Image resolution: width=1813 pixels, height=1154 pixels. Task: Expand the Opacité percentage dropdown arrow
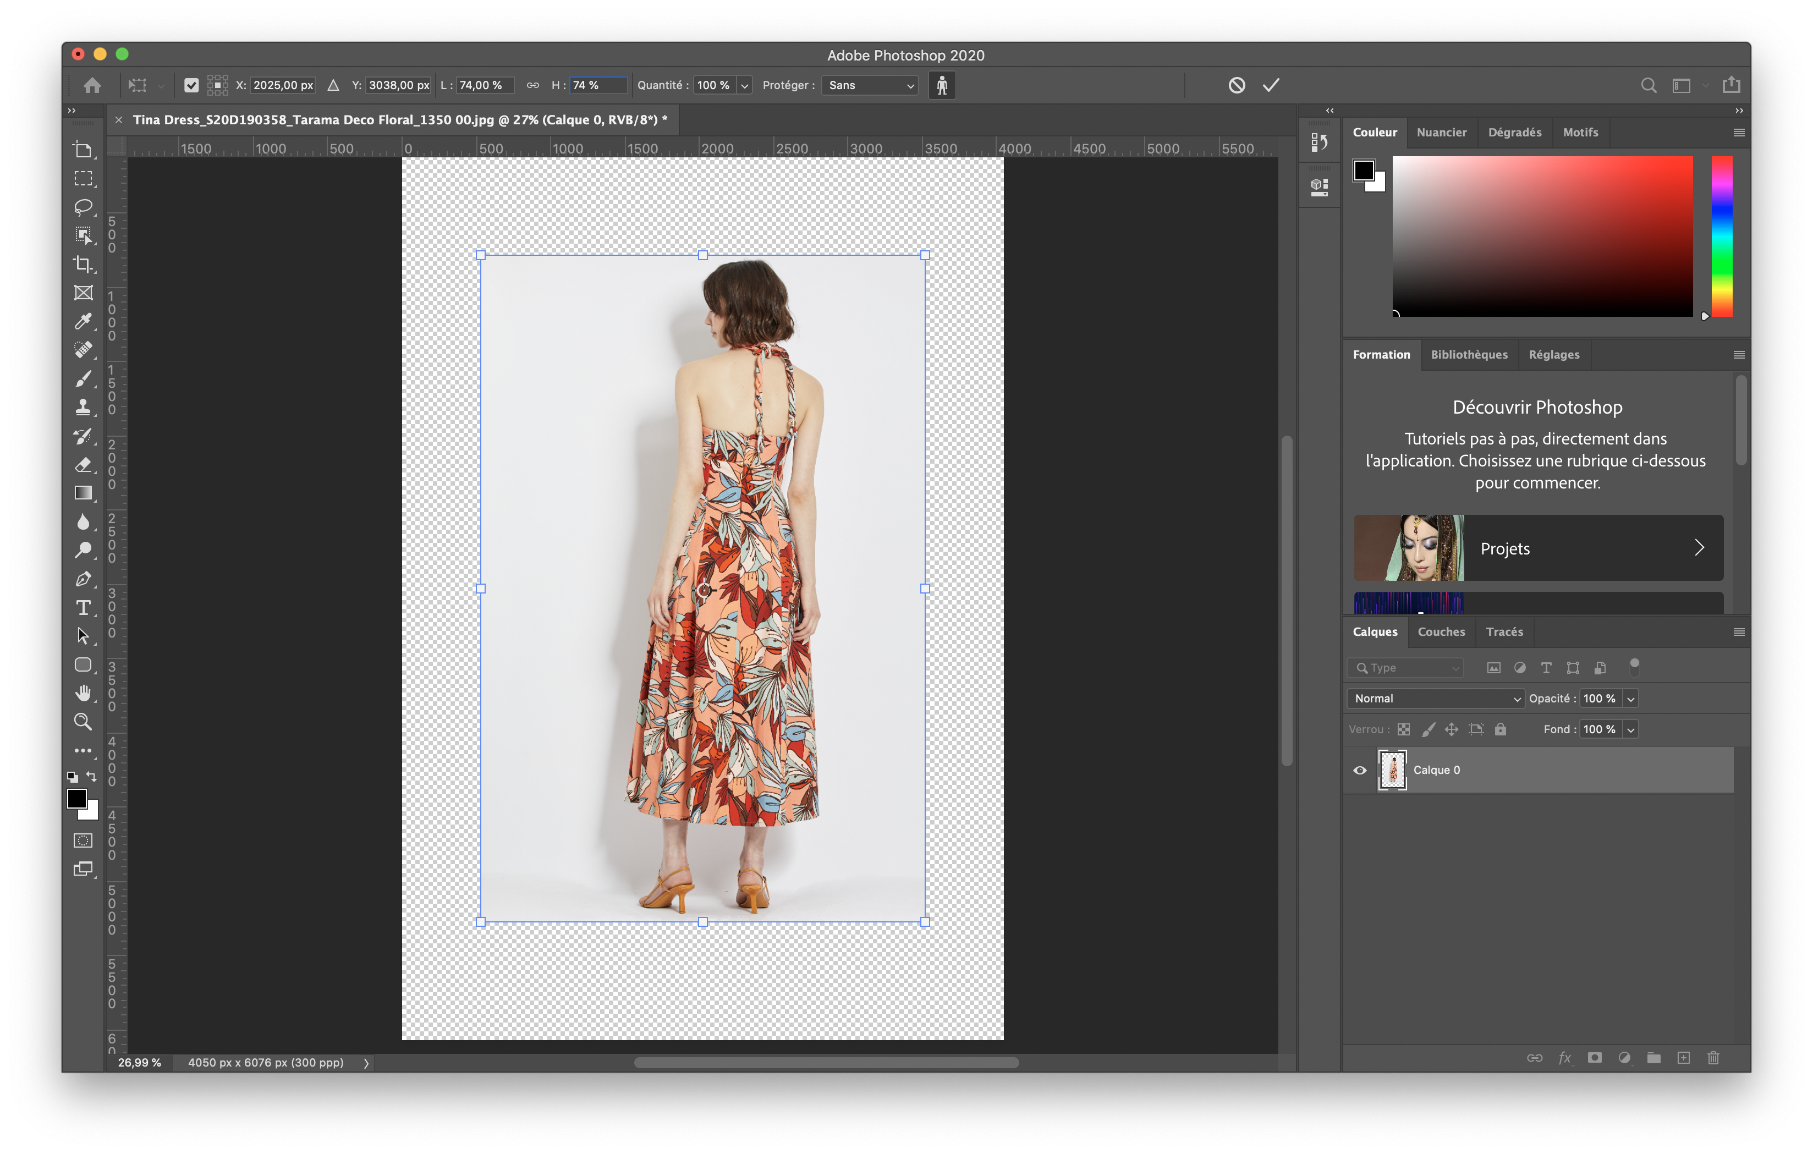pyautogui.click(x=1630, y=699)
